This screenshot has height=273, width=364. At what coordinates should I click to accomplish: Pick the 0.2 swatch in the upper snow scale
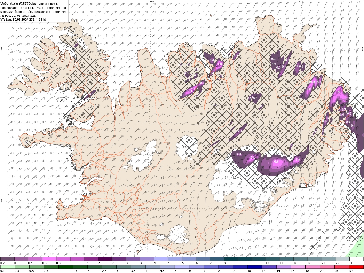pos(7,259)
